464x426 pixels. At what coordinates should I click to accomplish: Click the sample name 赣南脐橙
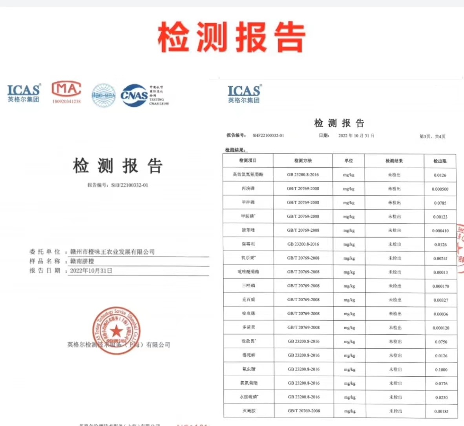tap(82, 261)
